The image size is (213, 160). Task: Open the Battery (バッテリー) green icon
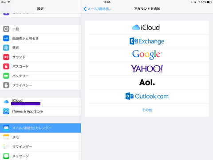click(x=6, y=76)
